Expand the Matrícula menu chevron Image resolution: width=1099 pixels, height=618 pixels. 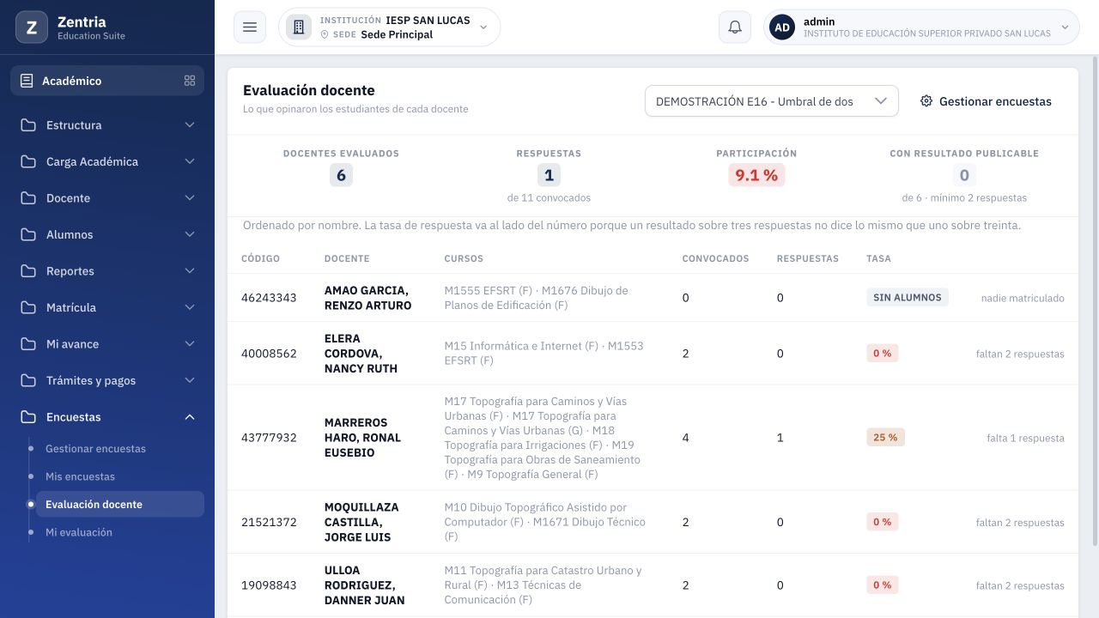190,307
